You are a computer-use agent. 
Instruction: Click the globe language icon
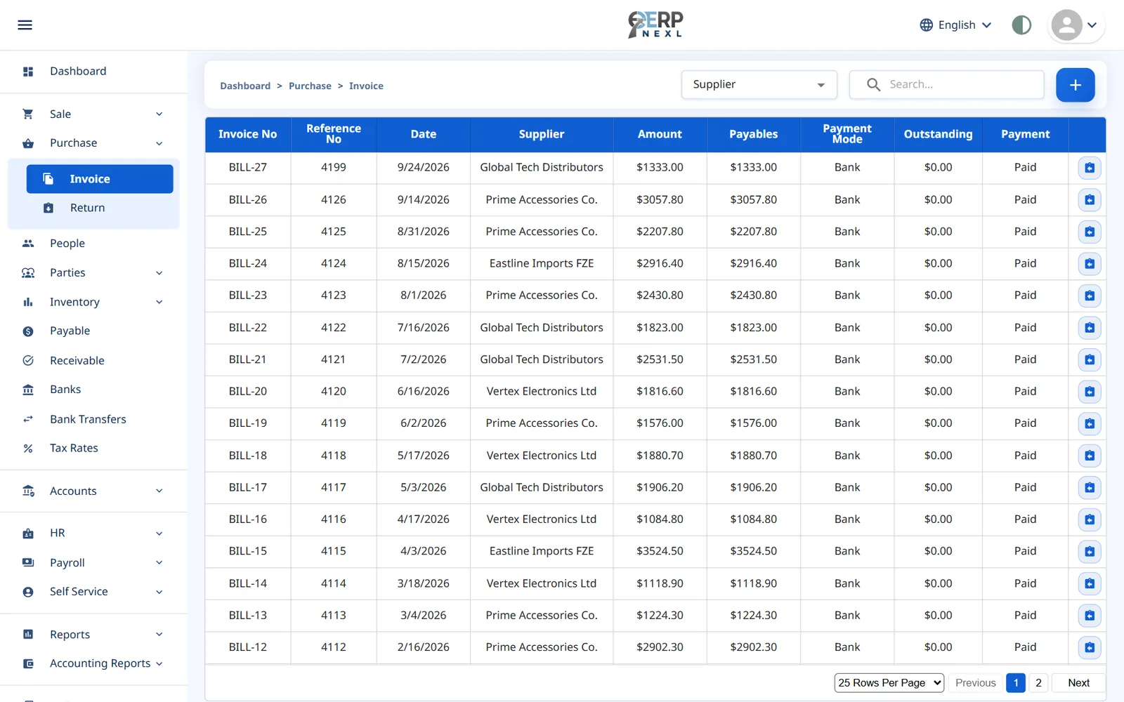(927, 25)
